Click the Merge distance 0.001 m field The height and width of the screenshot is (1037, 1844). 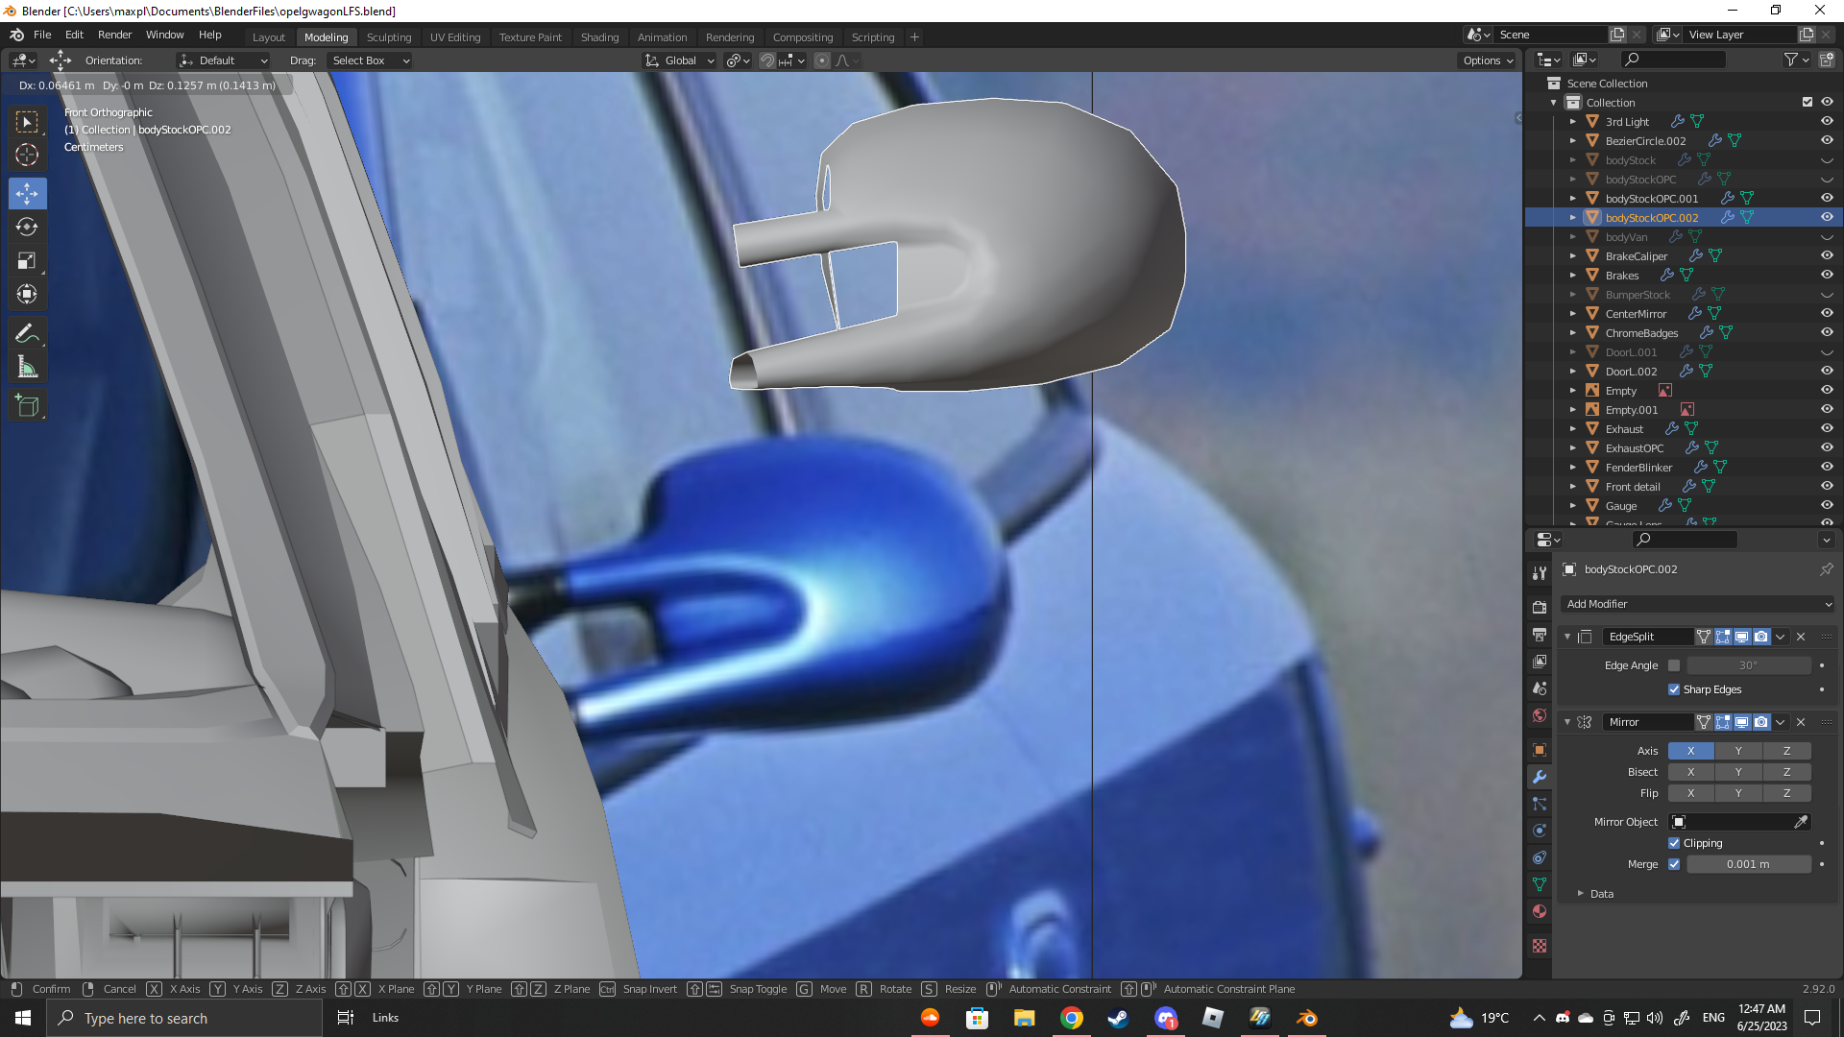tap(1748, 864)
